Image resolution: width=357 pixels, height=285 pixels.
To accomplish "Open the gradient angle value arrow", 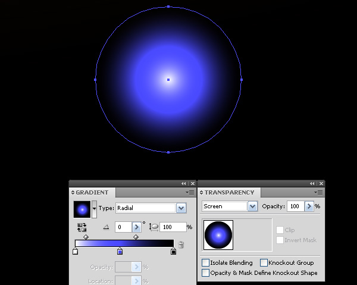I will 137,227.
